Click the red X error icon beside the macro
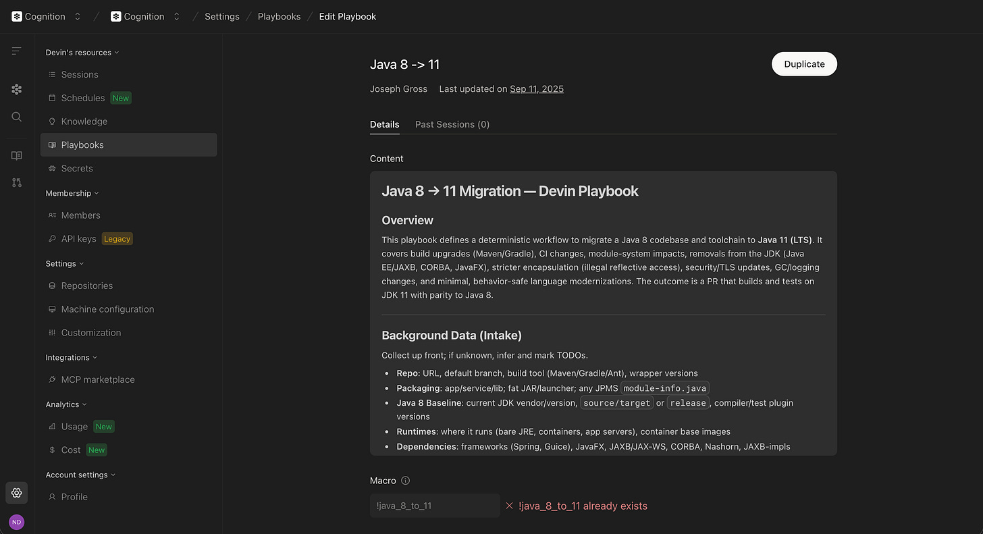Image resolution: width=983 pixels, height=534 pixels. [510, 506]
